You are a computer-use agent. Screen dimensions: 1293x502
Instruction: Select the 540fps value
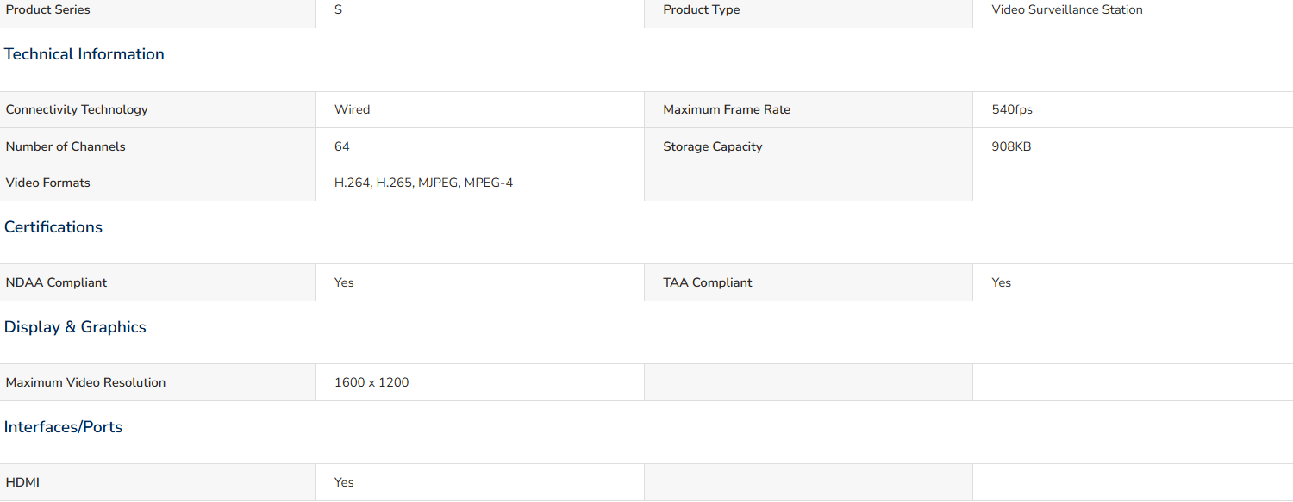(1012, 109)
